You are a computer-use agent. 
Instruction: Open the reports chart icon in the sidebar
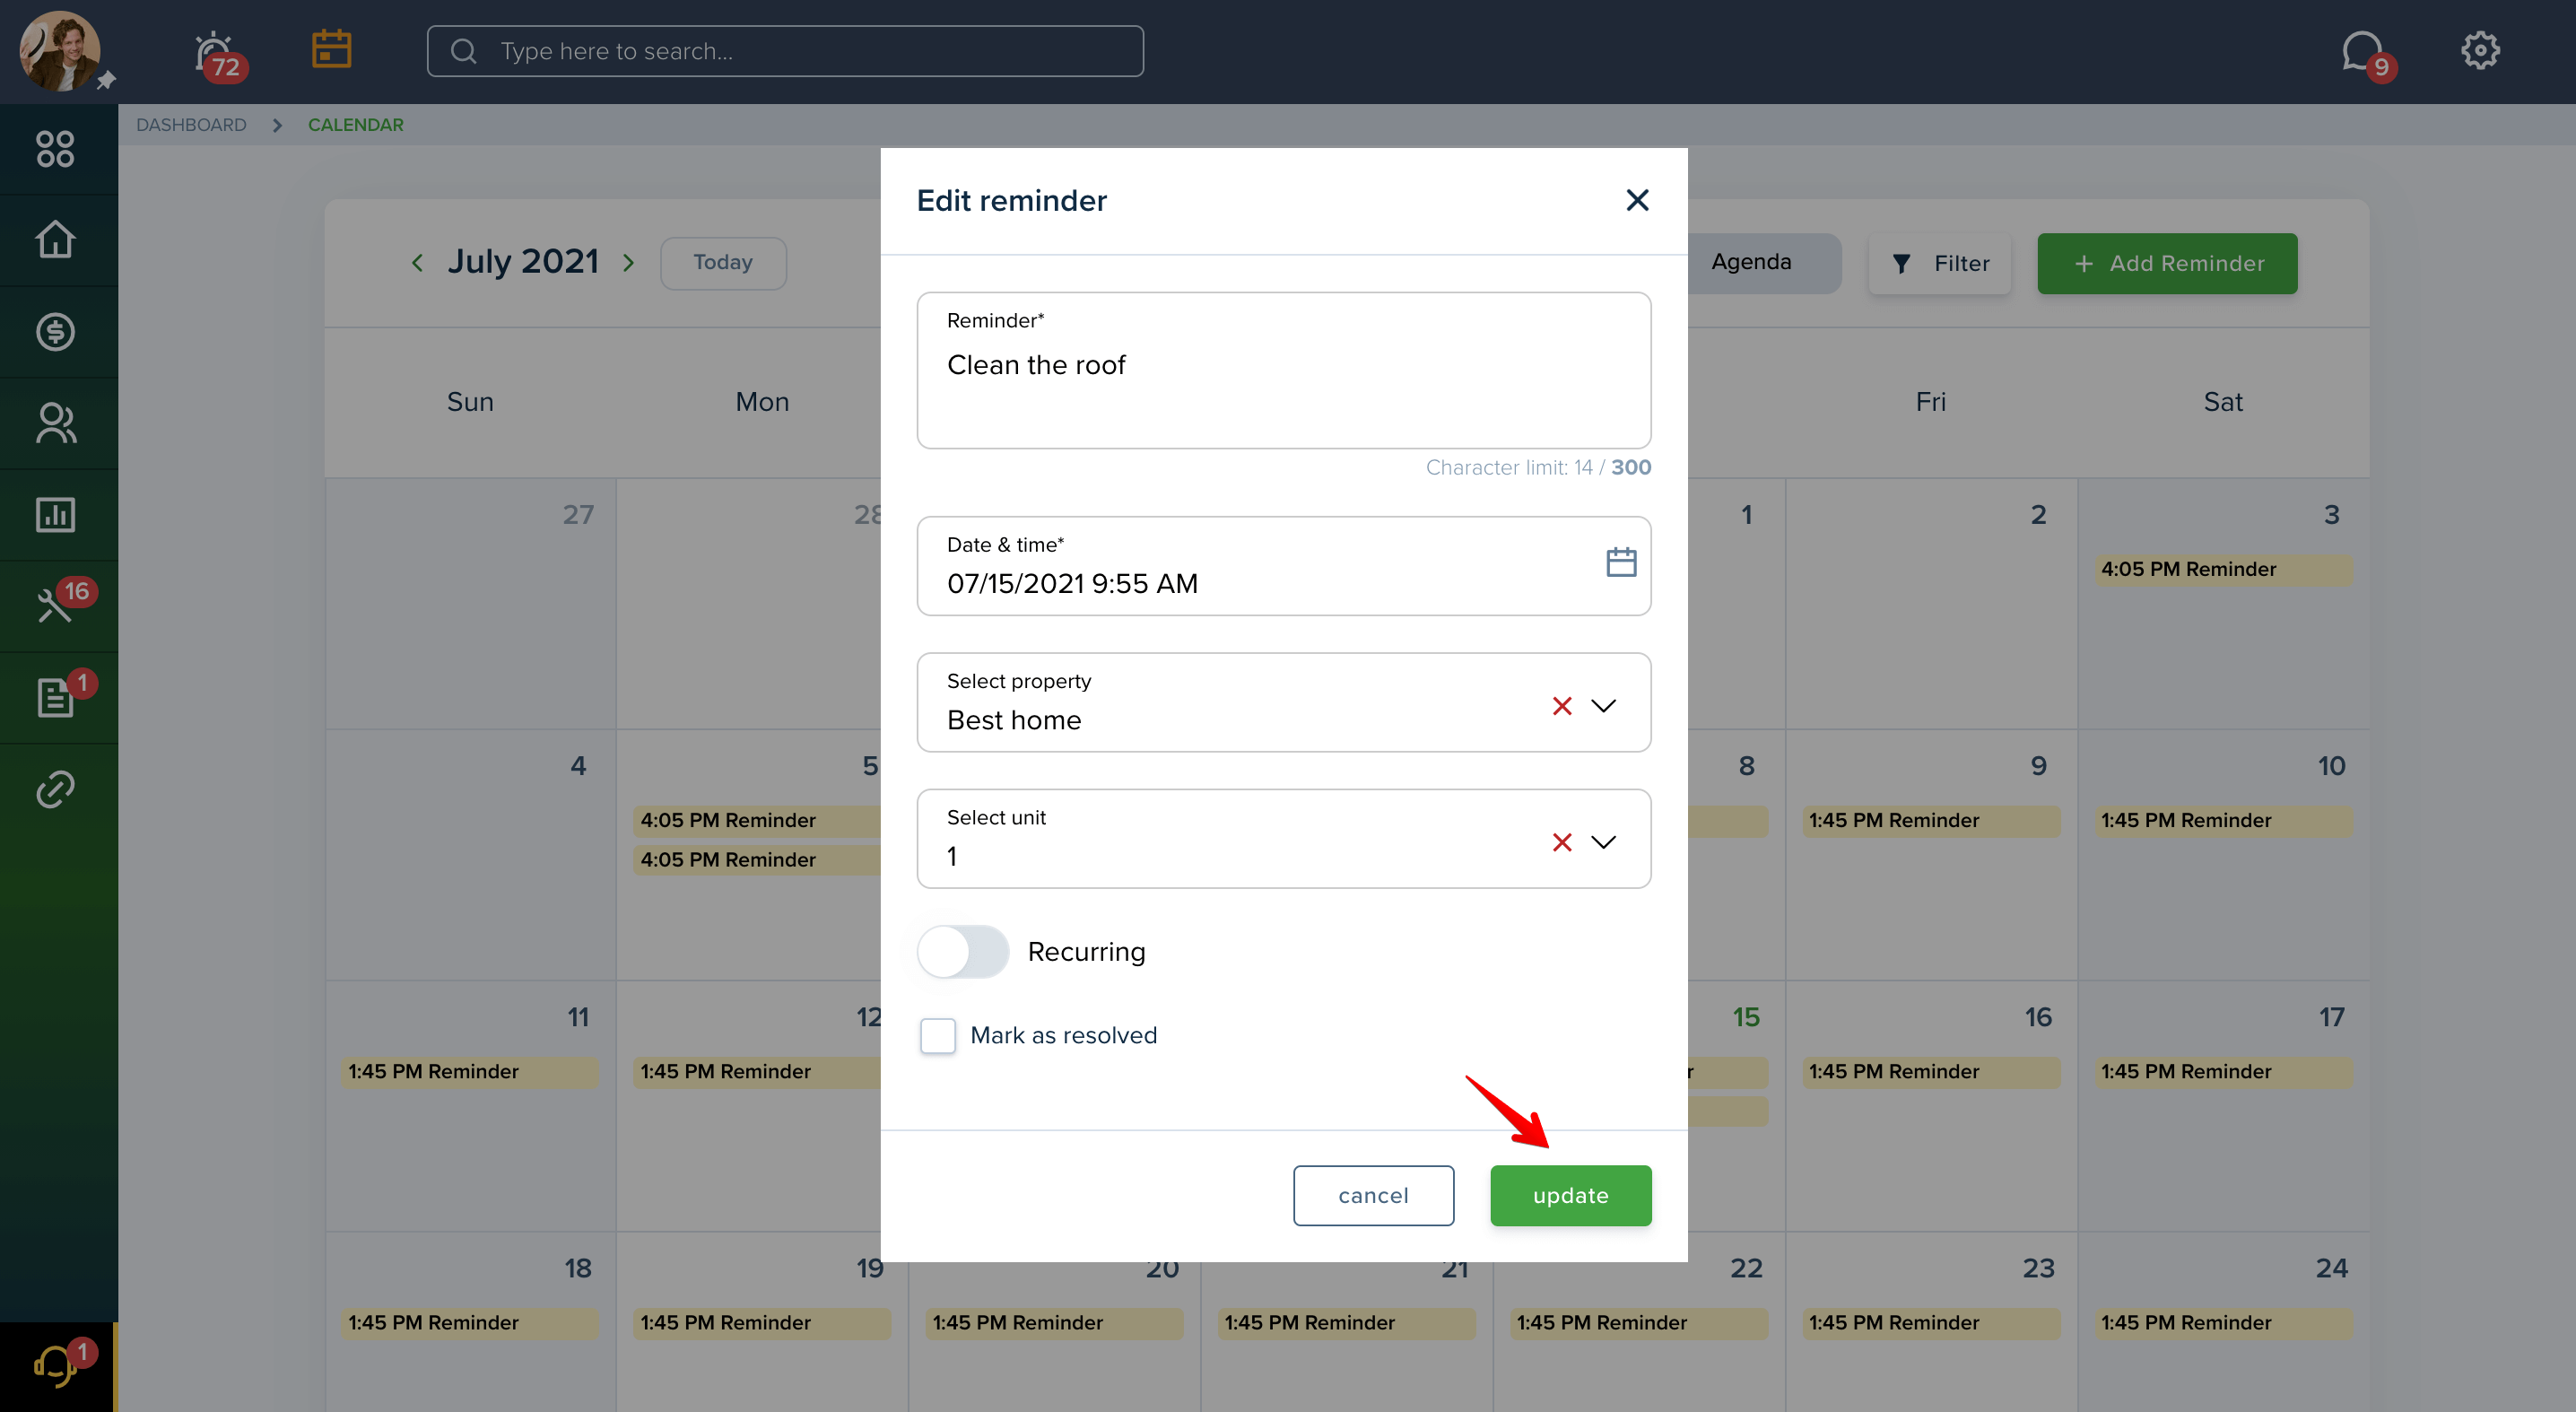(55, 515)
